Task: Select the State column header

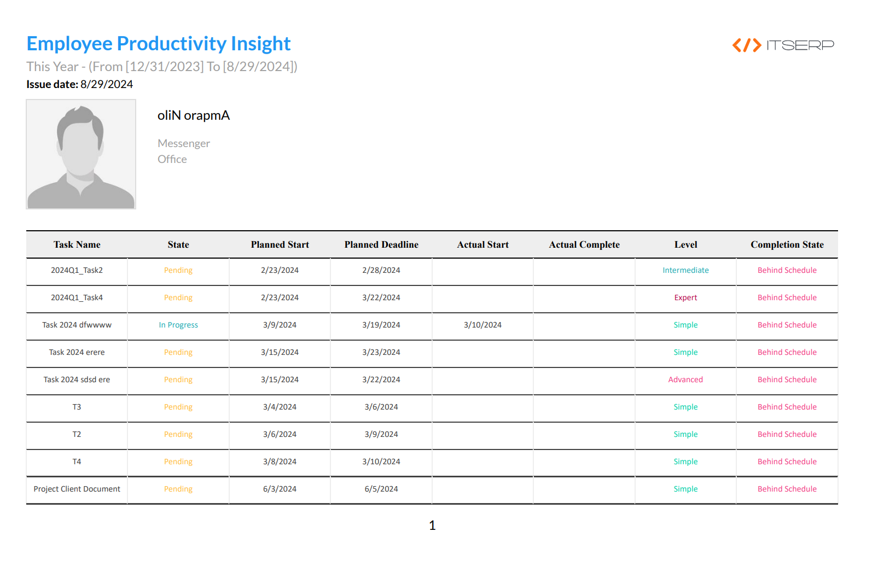Action: click(x=178, y=244)
